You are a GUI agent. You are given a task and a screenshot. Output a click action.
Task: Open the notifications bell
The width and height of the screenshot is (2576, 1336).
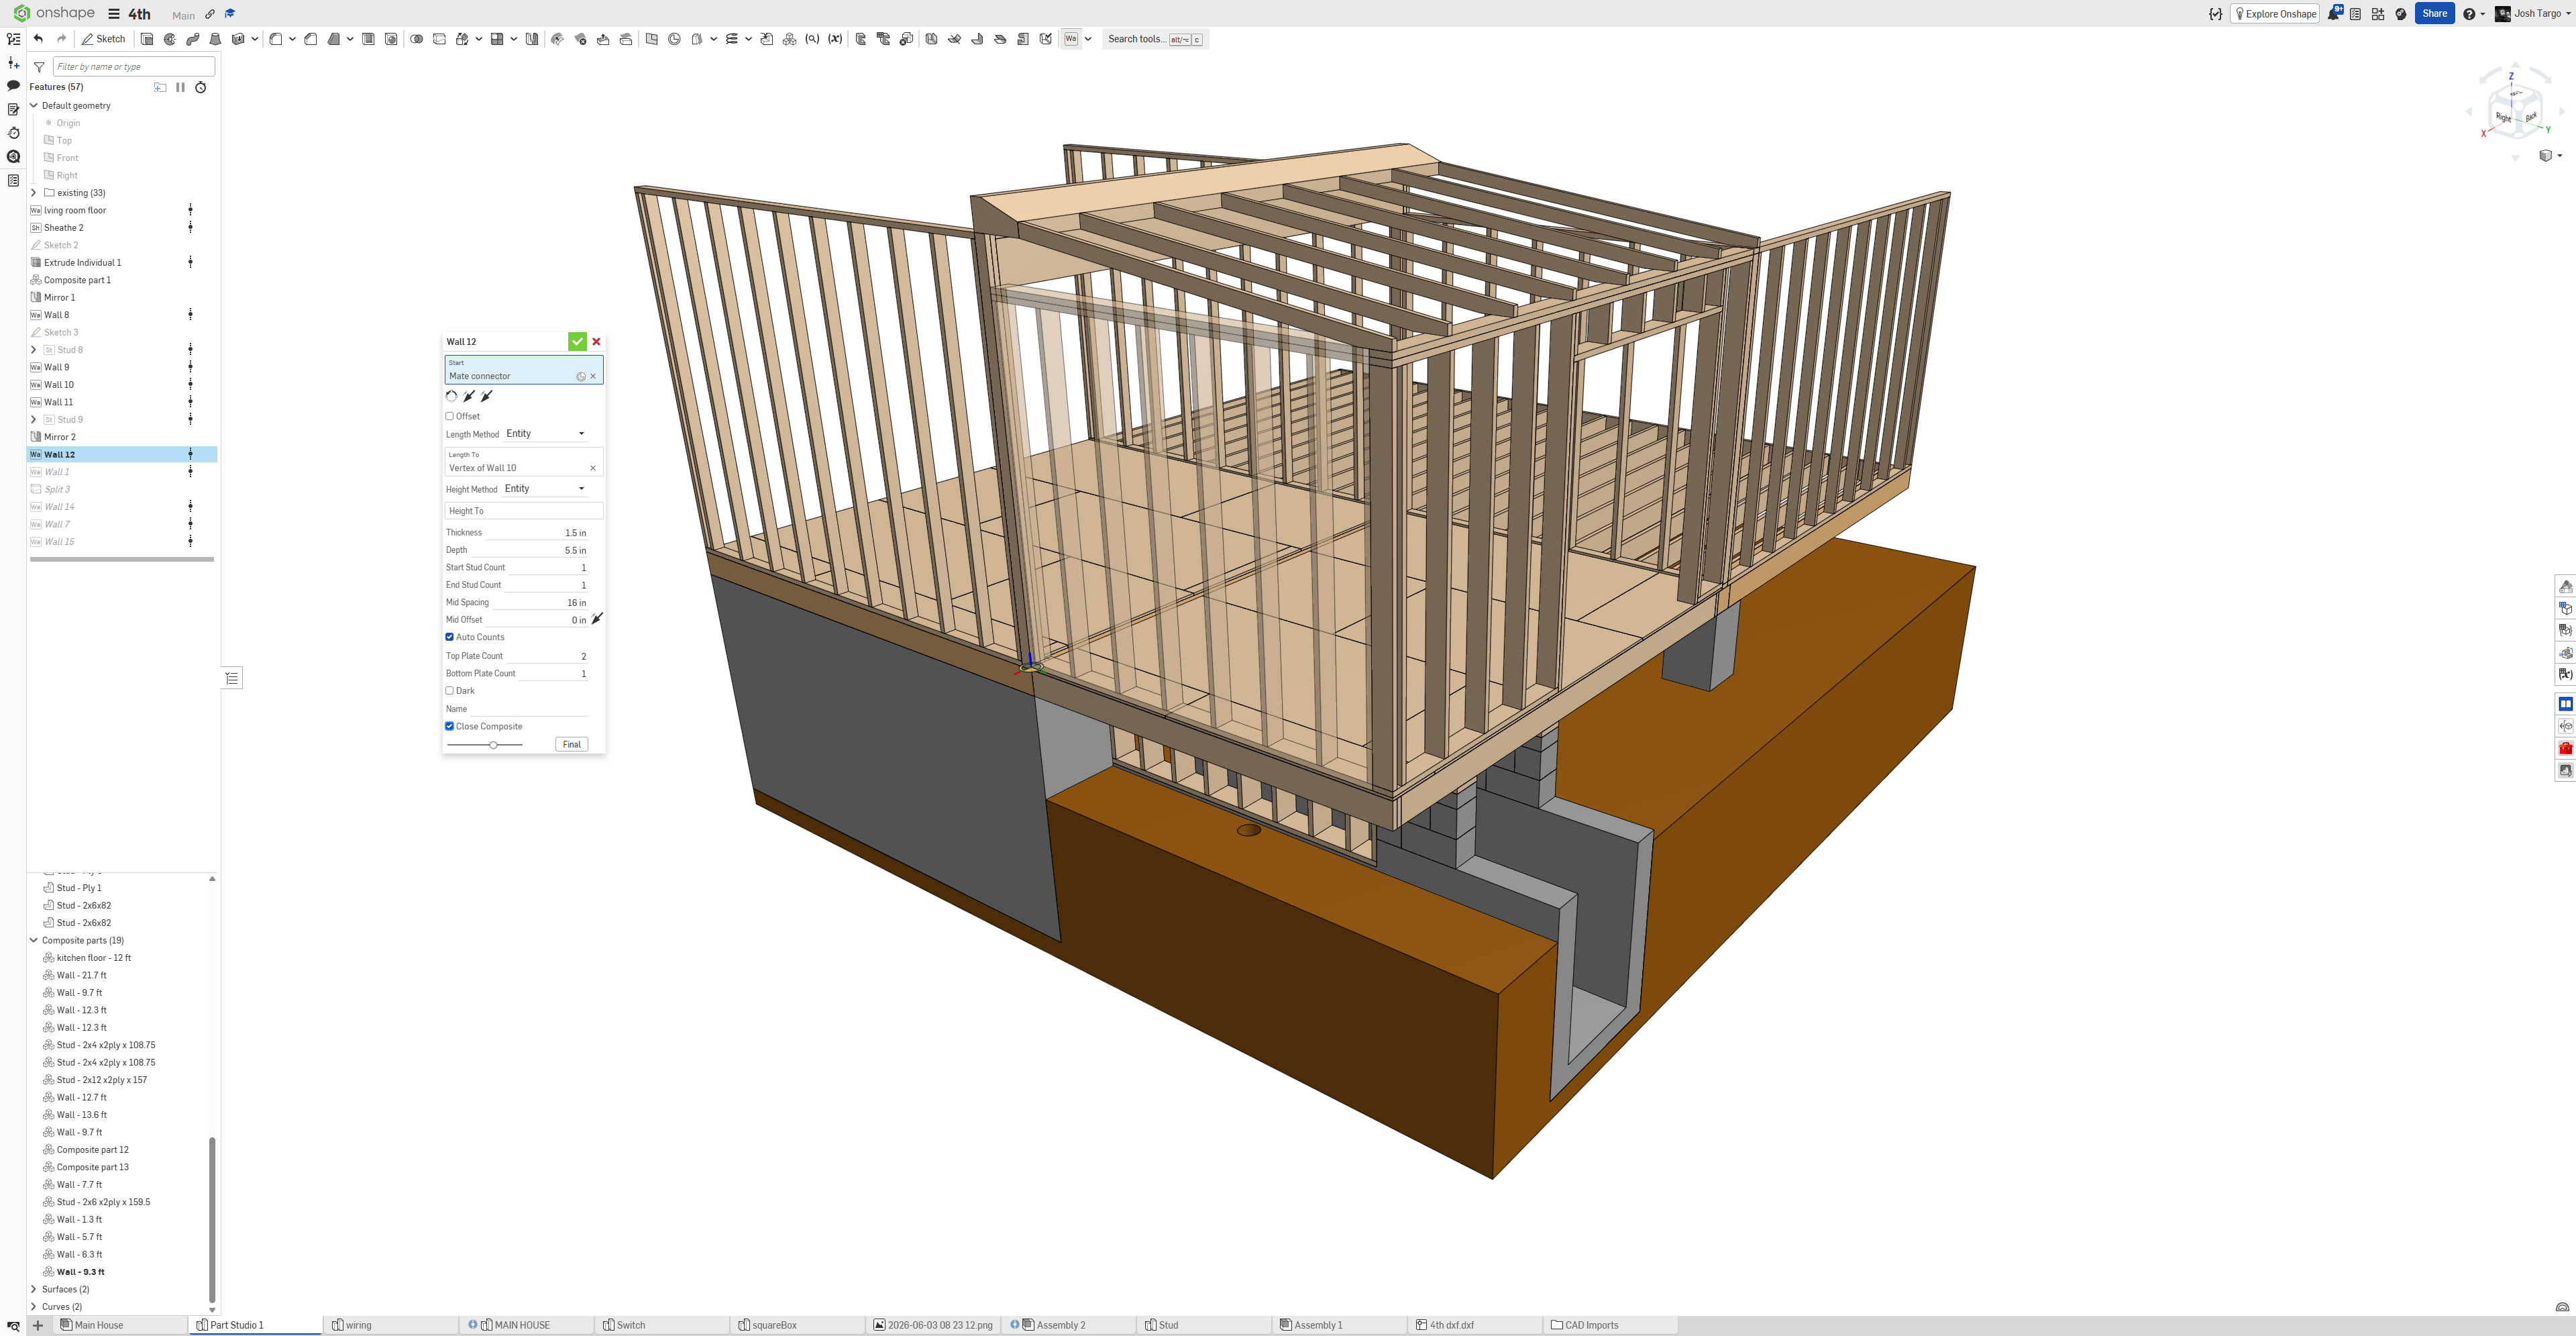click(x=2334, y=13)
